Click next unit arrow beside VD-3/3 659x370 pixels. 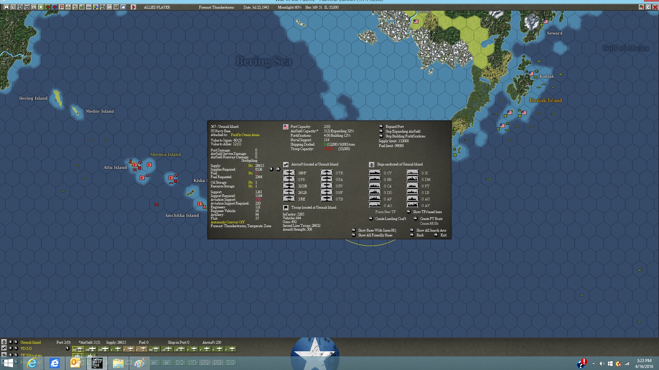[16, 348]
